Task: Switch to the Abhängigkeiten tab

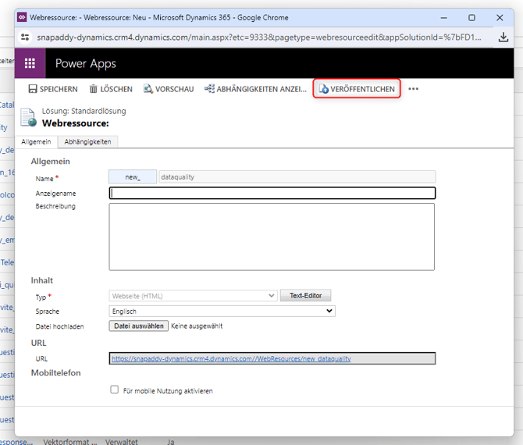Action: [x=87, y=141]
